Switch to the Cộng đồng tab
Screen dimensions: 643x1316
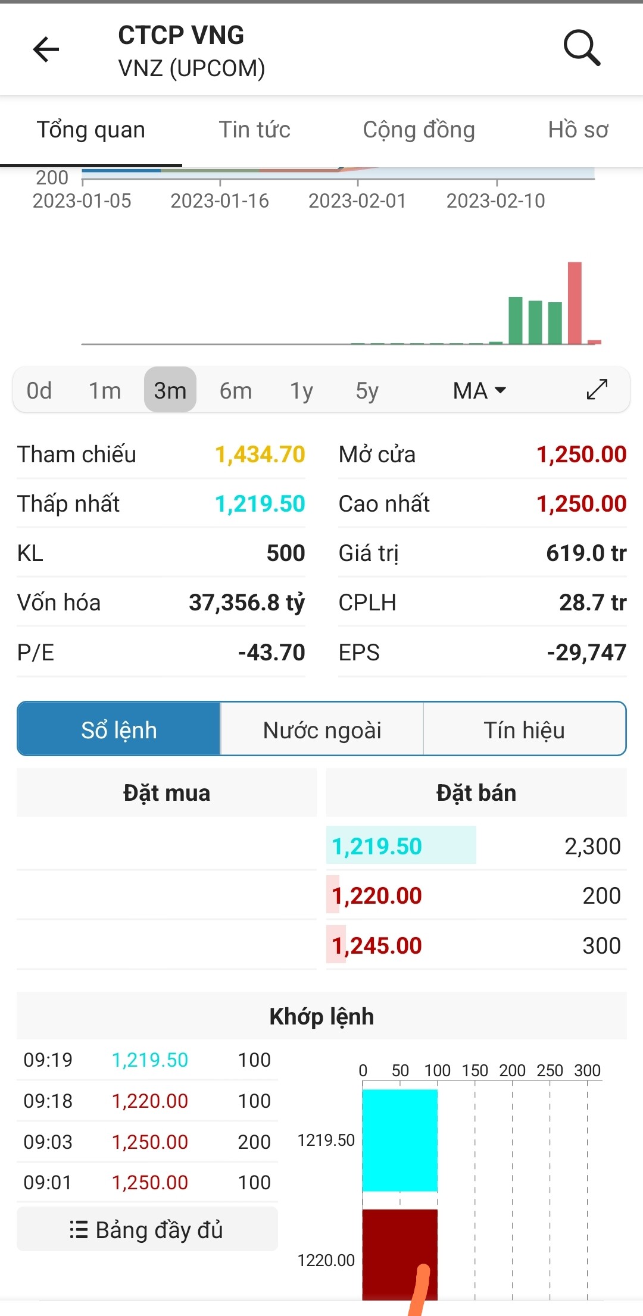point(419,130)
